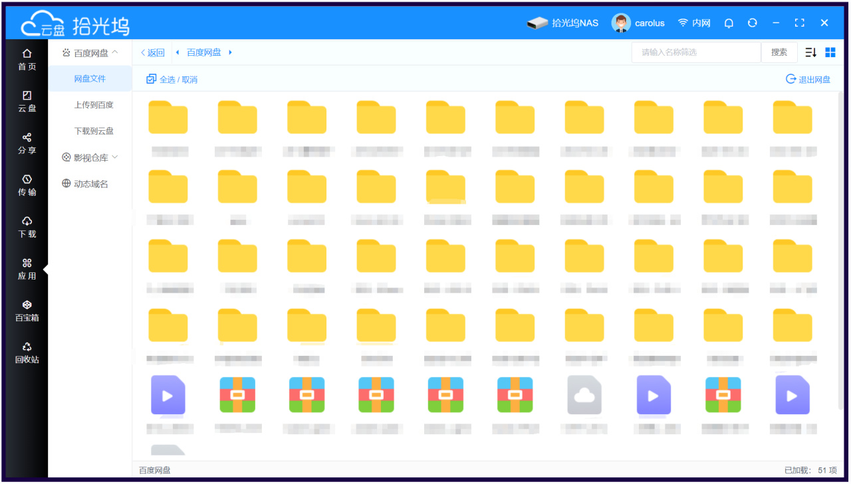
Task: Click the sort order icon
Action: coord(810,52)
